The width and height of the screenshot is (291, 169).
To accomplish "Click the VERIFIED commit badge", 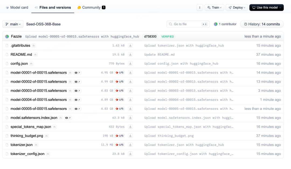I will click(168, 37).
